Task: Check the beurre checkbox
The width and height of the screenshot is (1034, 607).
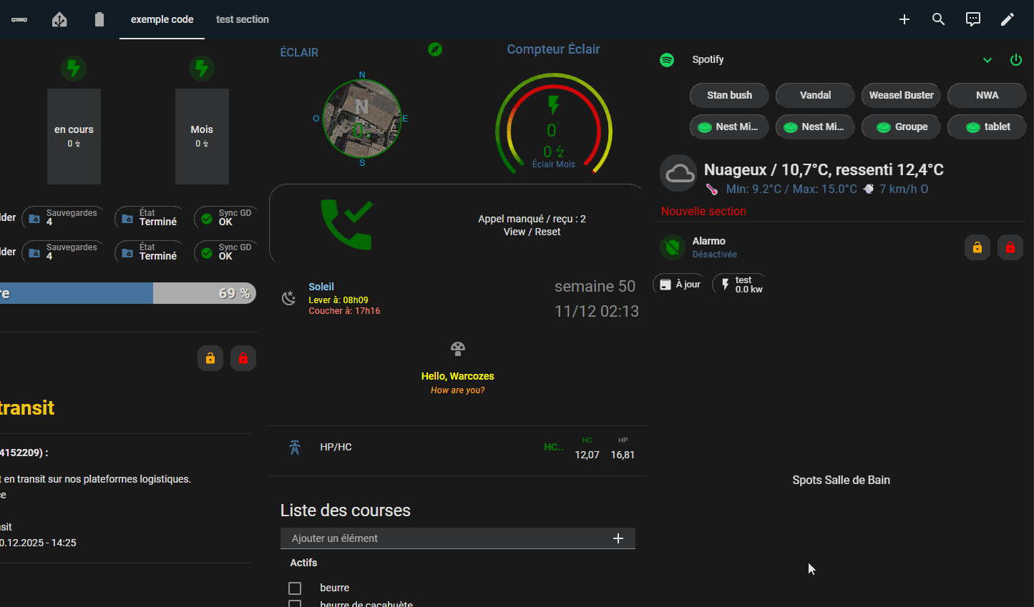Action: click(x=295, y=588)
